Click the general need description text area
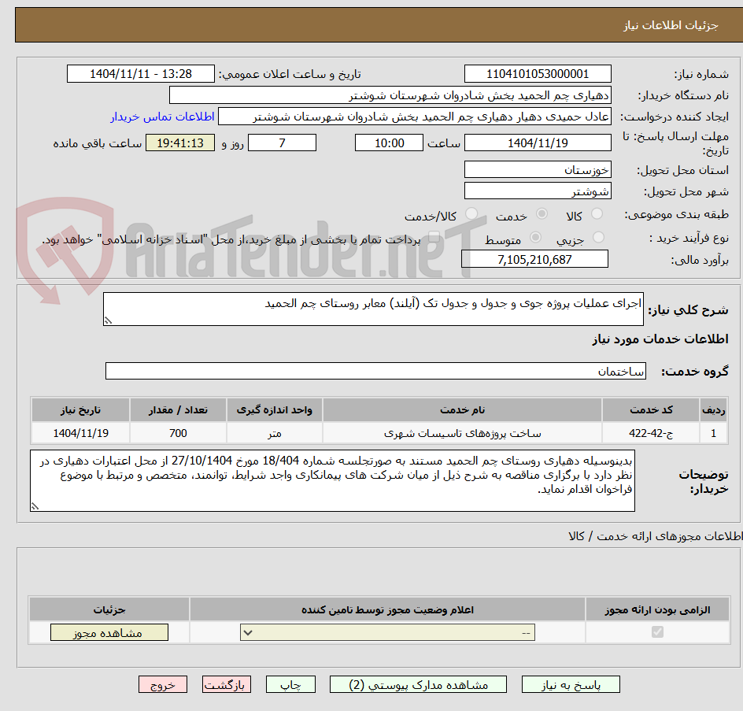The image size is (743, 711). (373, 309)
